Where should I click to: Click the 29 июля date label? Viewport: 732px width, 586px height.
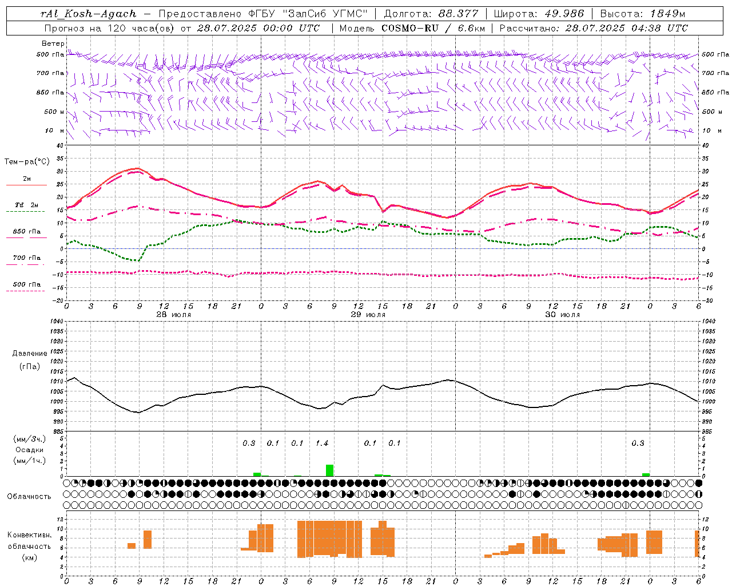point(368,315)
